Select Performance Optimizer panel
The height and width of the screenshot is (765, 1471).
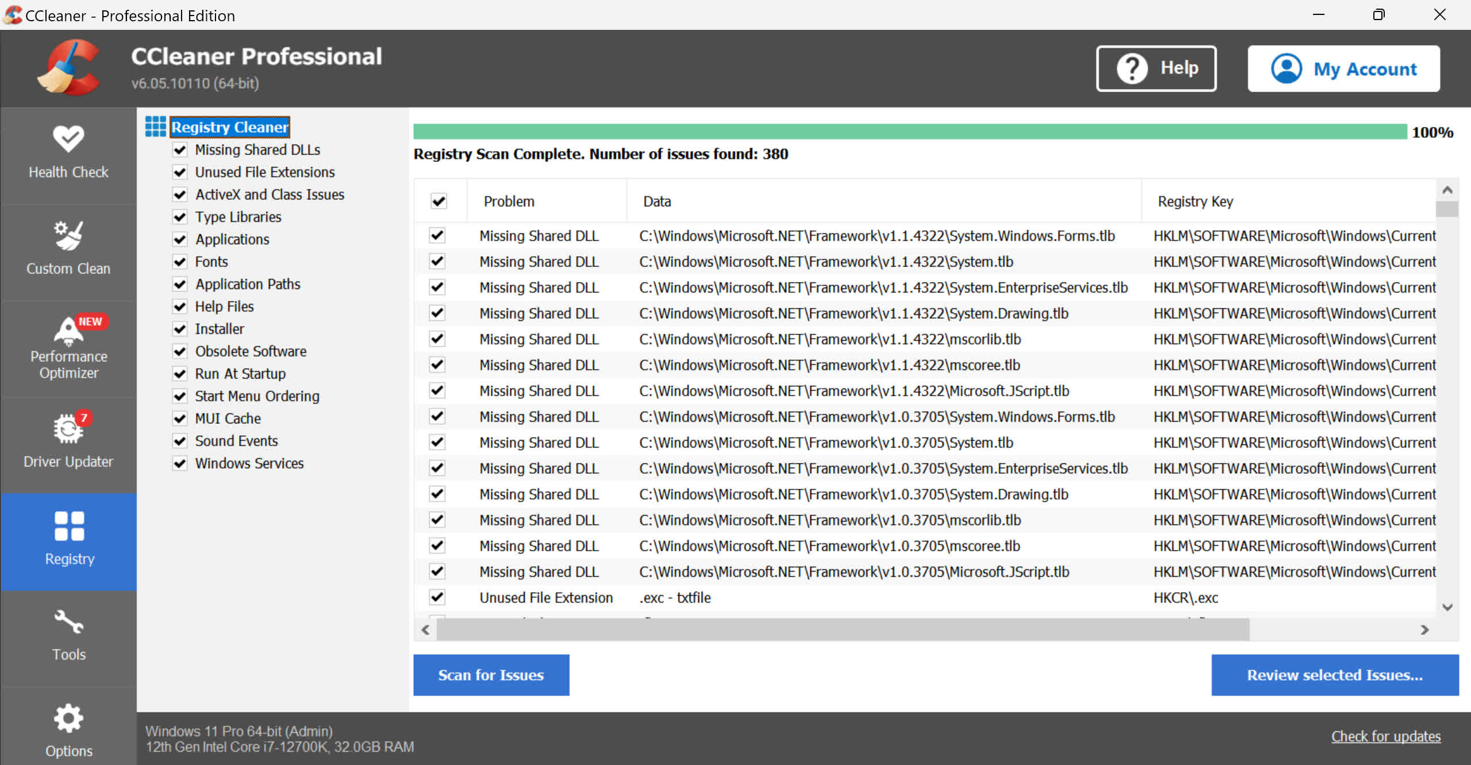(x=69, y=351)
